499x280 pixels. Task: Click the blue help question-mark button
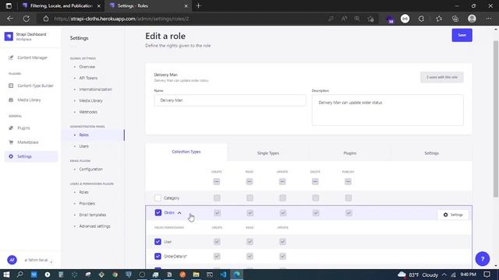tap(483, 259)
